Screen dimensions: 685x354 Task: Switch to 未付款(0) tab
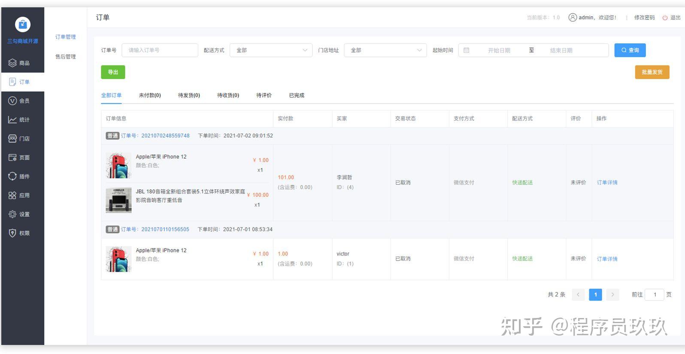coord(150,95)
